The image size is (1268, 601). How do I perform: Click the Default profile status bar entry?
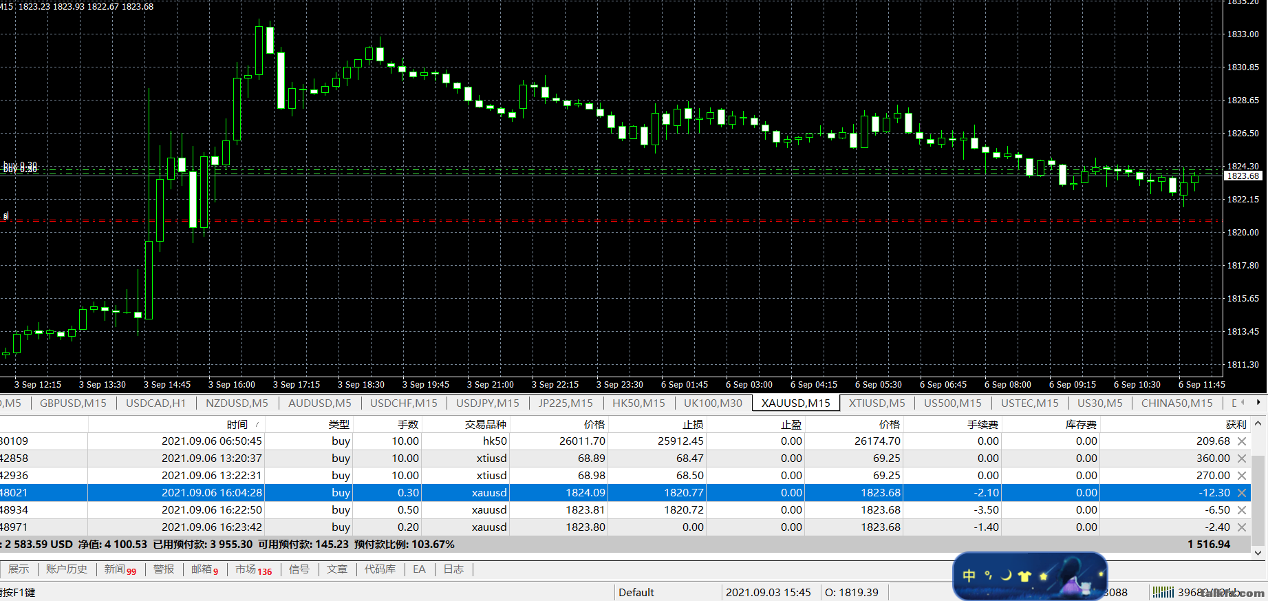coord(636,592)
